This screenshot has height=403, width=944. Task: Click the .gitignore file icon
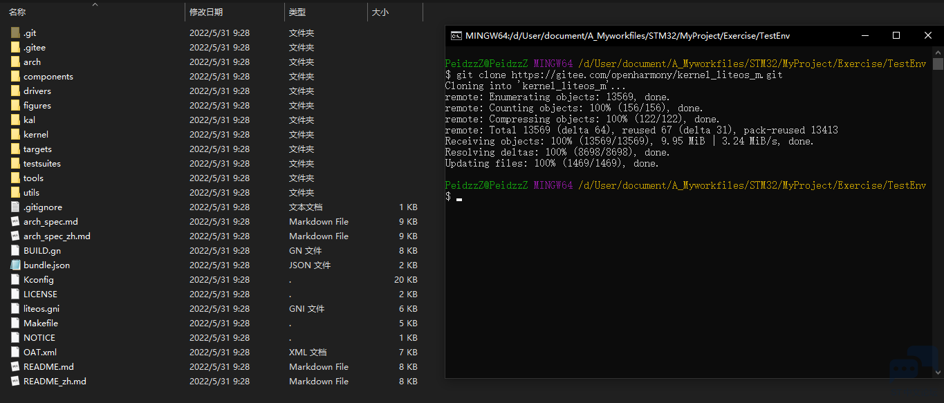15,207
